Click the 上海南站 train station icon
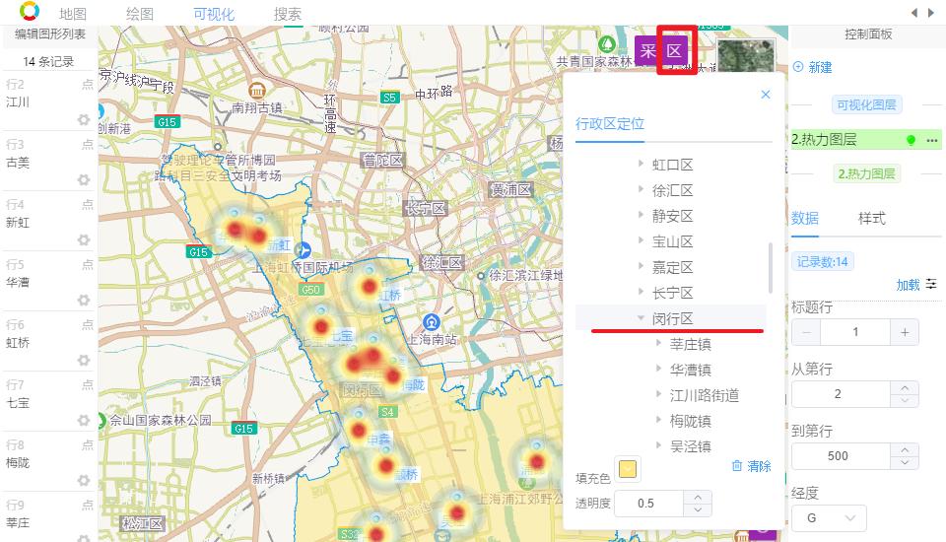 [x=431, y=321]
